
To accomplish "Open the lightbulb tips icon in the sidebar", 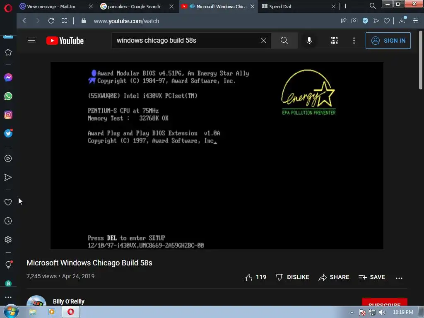I will [x=8, y=265].
